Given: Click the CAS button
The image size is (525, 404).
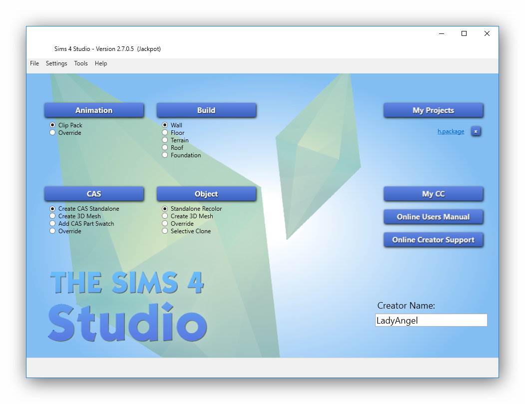Looking at the screenshot, I should click(x=94, y=194).
